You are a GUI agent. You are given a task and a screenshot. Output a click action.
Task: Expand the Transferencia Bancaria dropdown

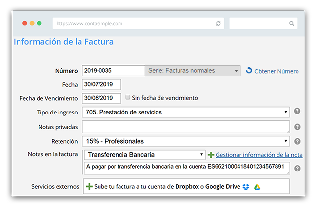(x=144, y=155)
